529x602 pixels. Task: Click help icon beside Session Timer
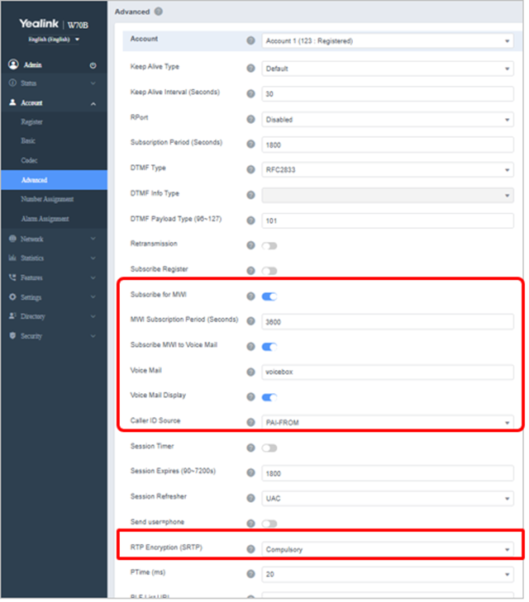[x=250, y=448]
